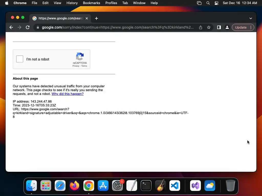This screenshot has width=262, height=196.
Task: Open the Help menu
Action: coord(154,3)
